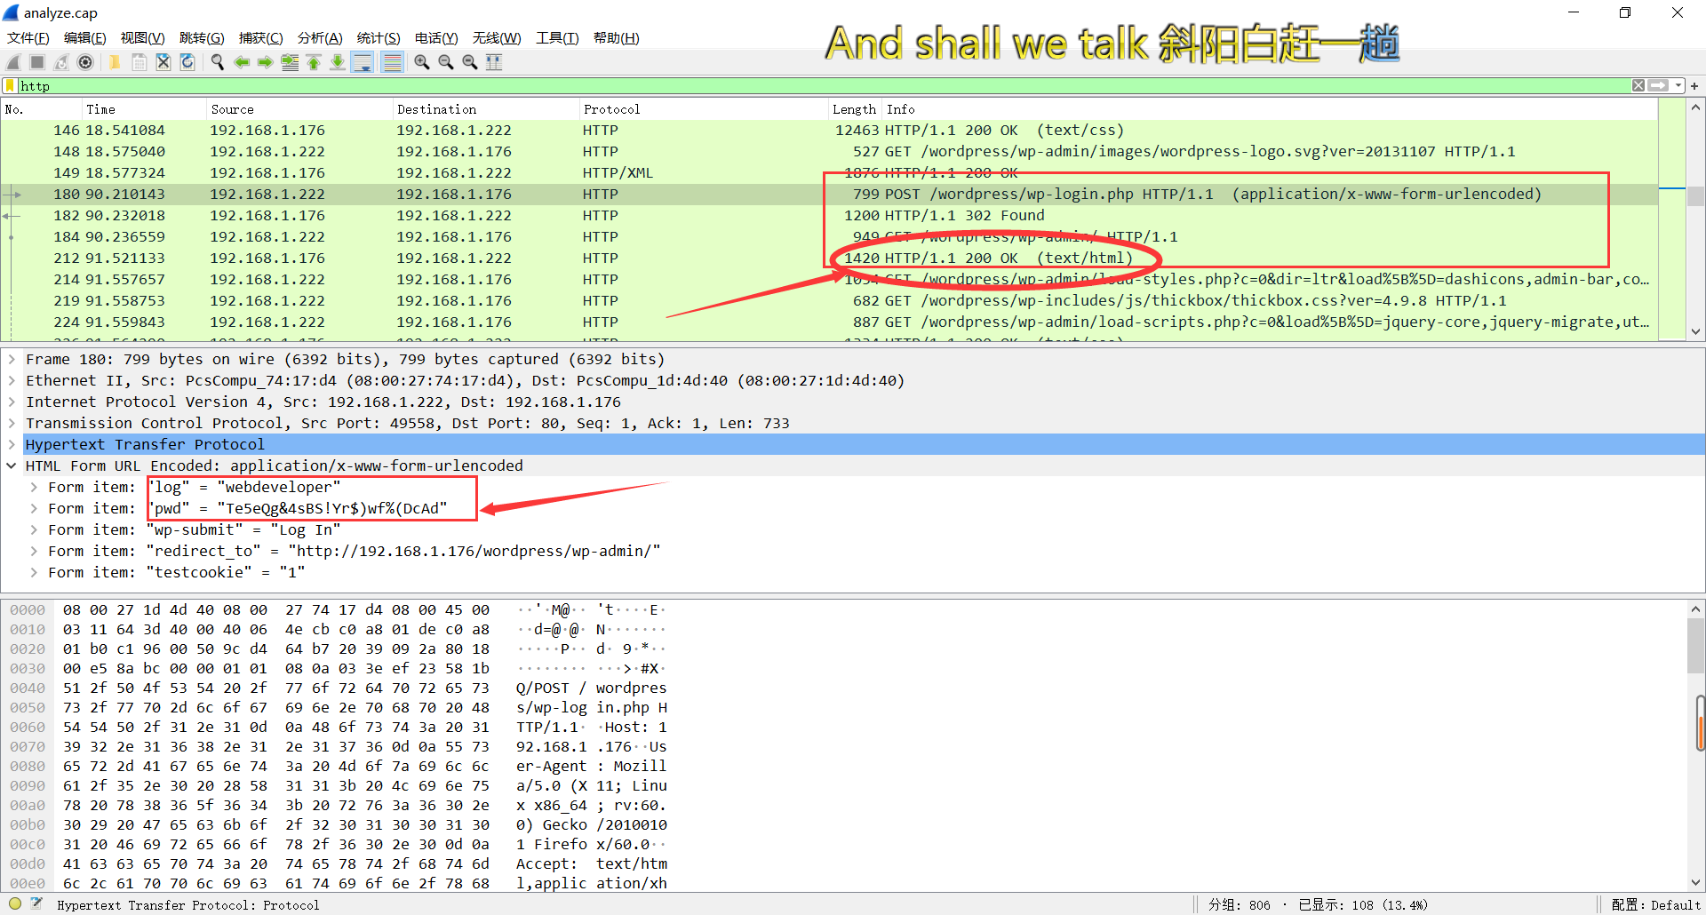Add a display filter button with plus
This screenshot has height=915, width=1706.
[1694, 86]
